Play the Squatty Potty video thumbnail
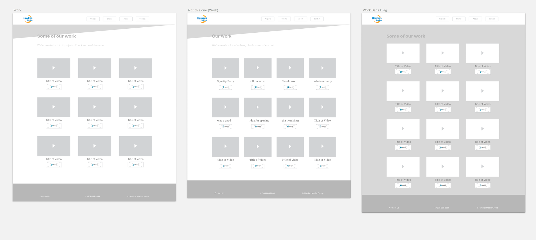 pyautogui.click(x=225, y=68)
